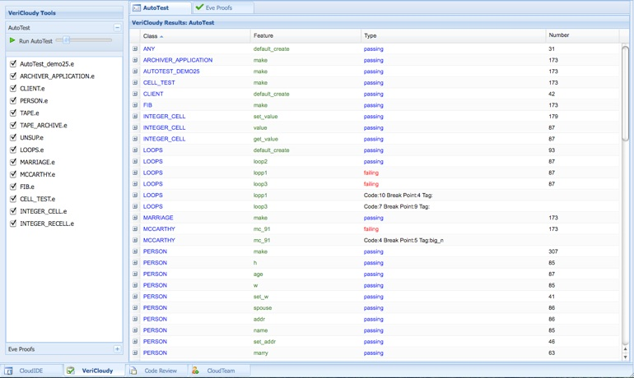Viewport: 634px width, 378px height.
Task: Click the scrollbar down arrow
Action: pyautogui.click(x=626, y=357)
